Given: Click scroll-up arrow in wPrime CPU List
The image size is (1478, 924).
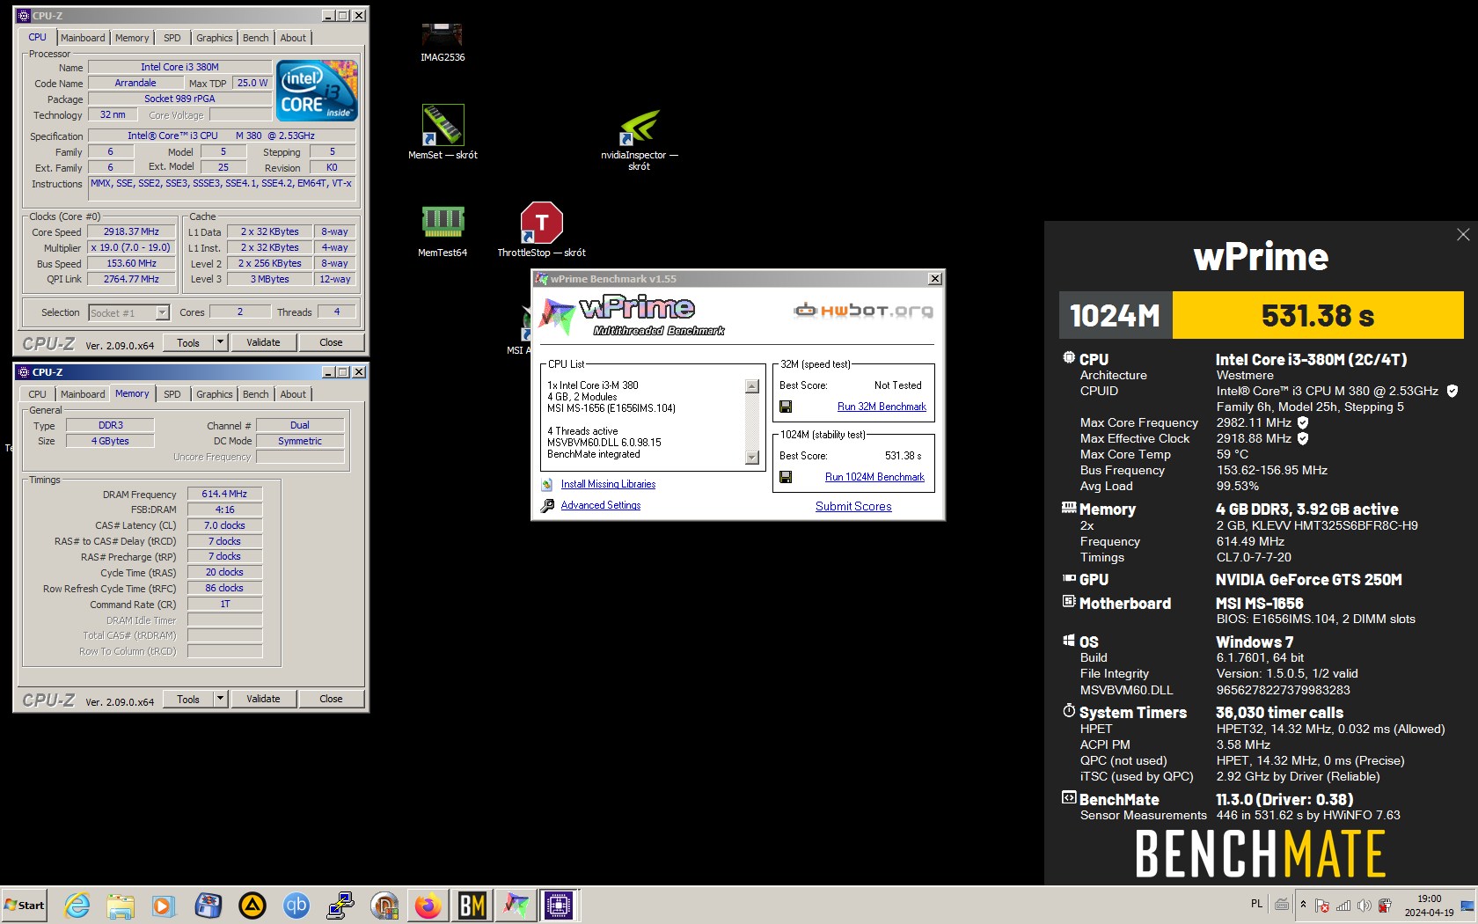Looking at the screenshot, I should tap(752, 386).
